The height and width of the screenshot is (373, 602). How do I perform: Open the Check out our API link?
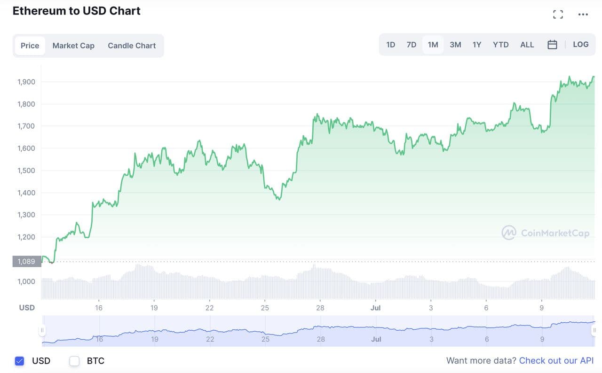click(x=556, y=361)
